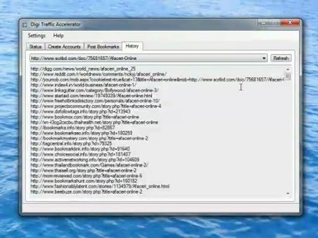318x238 pixels.
Task: Select the History tab
Action: click(x=132, y=46)
